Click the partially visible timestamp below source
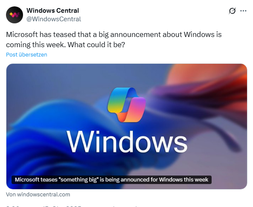Image resolution: width=253 pixels, height=207 pixels. coord(44,206)
